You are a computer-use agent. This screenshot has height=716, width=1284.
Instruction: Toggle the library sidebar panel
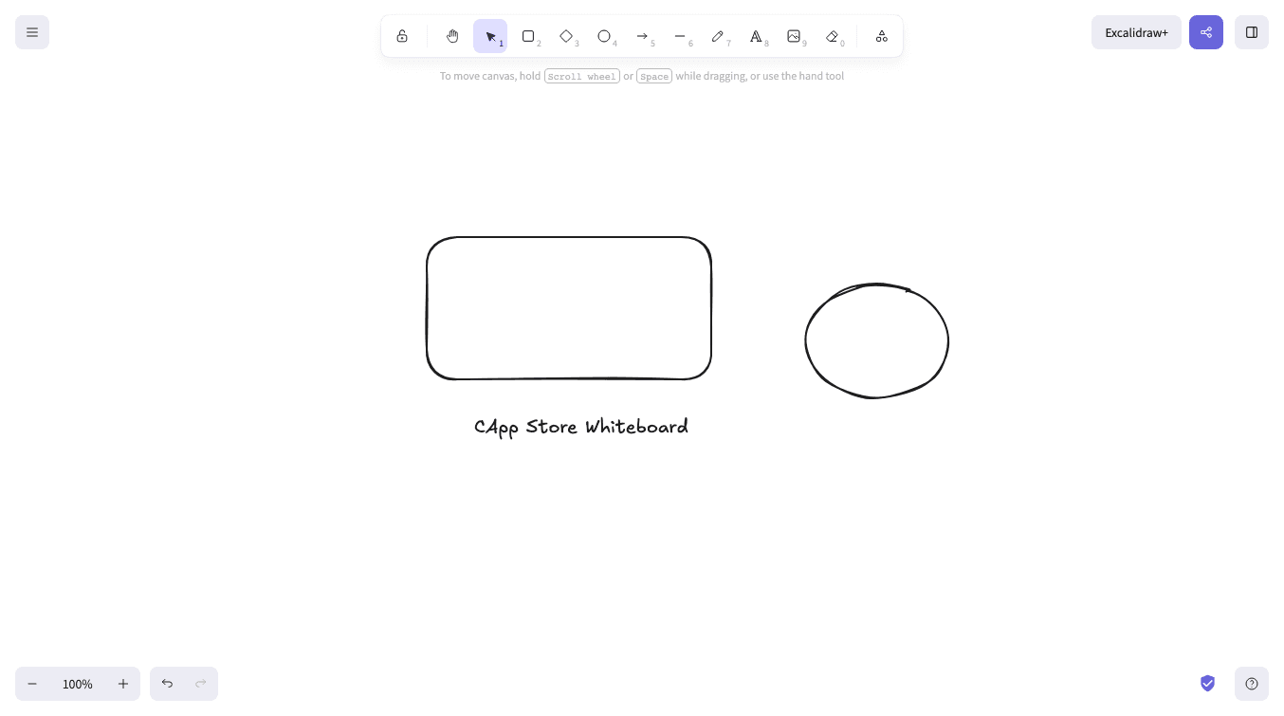[1252, 32]
